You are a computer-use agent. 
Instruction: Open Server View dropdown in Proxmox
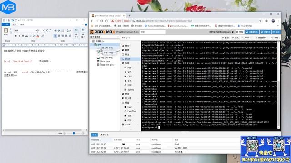click(x=105, y=37)
